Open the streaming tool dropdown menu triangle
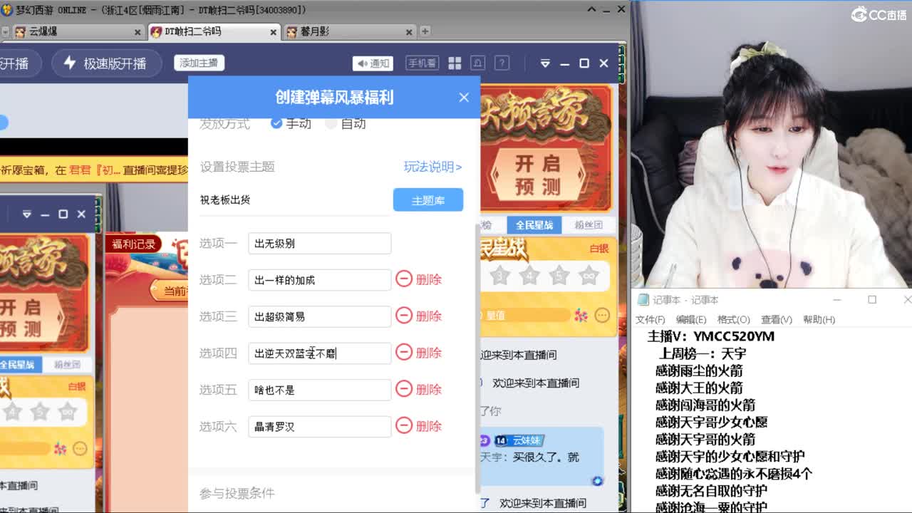 pos(545,63)
